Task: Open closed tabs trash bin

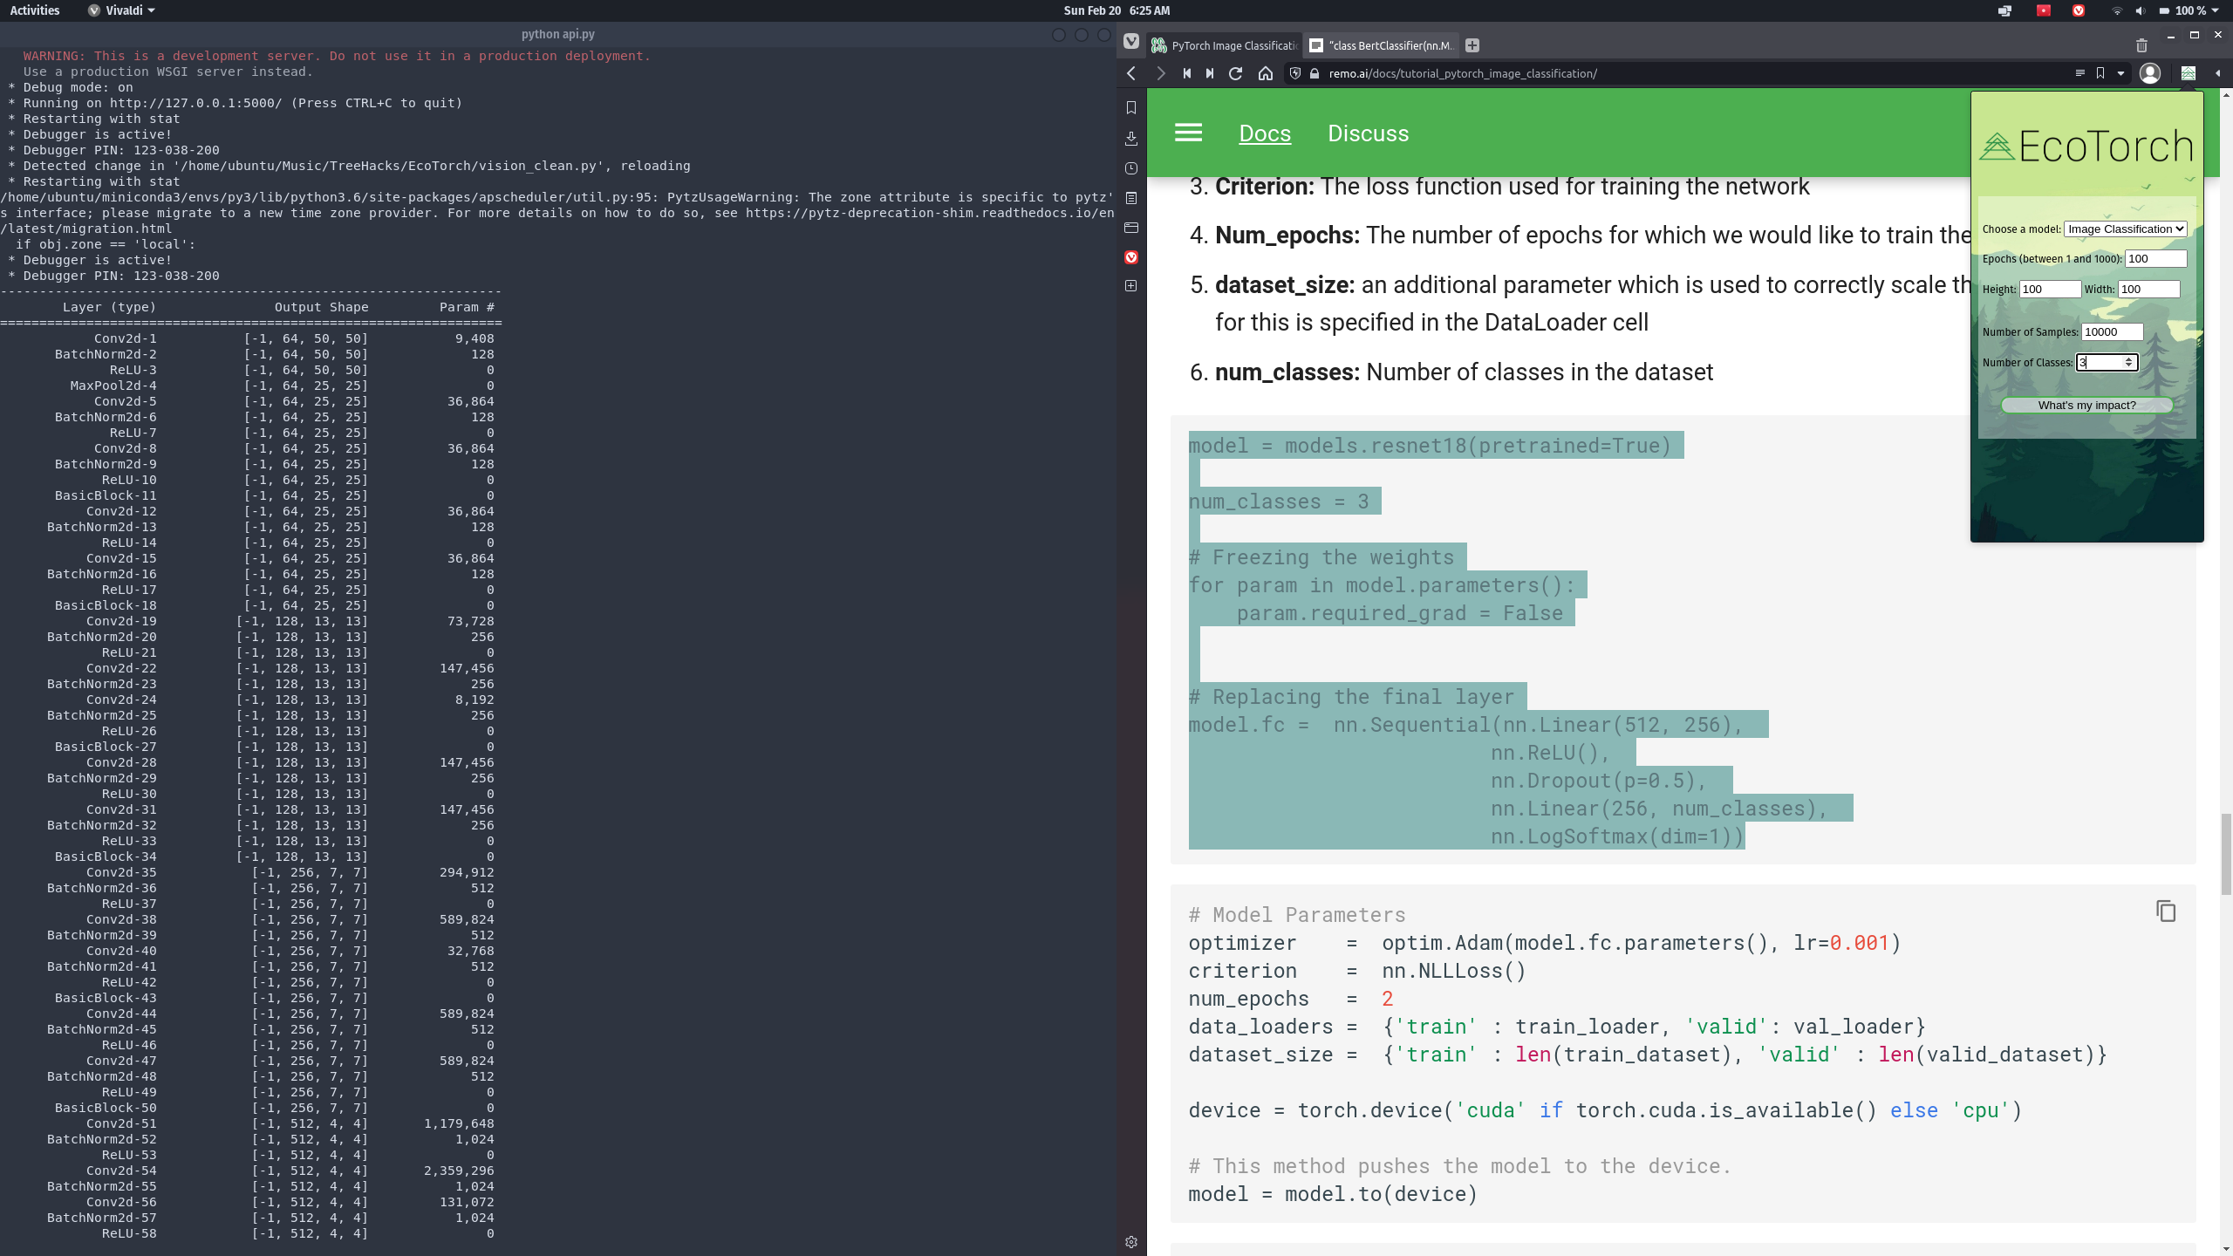Action: point(2141,45)
